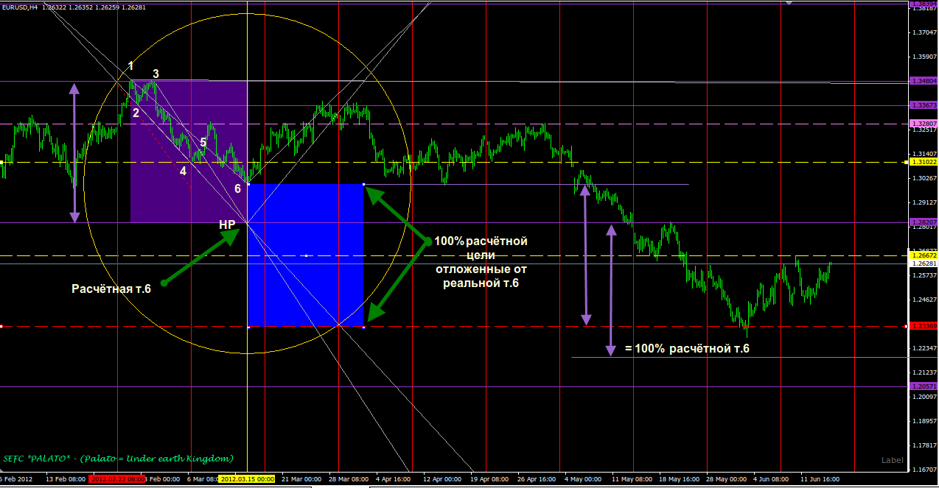Click the green arrow pointing to HP
The image size is (939, 488).
[x=200, y=257]
